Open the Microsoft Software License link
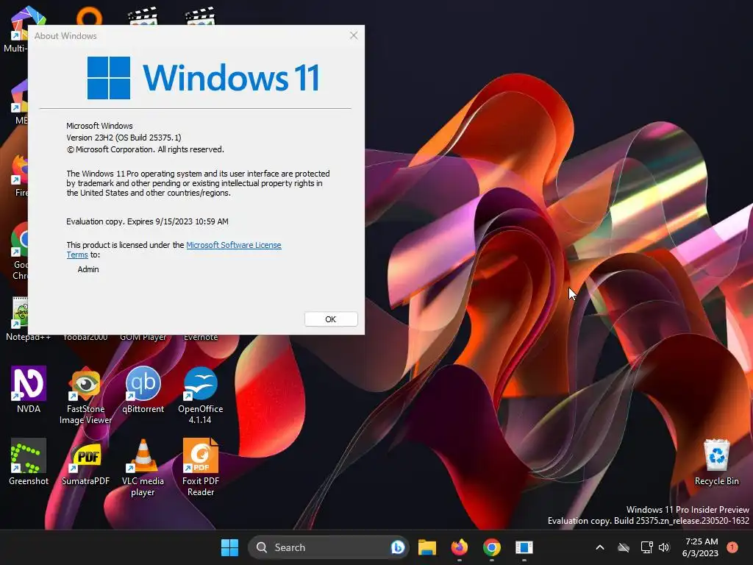Viewport: 753px width, 565px height. coord(233,245)
